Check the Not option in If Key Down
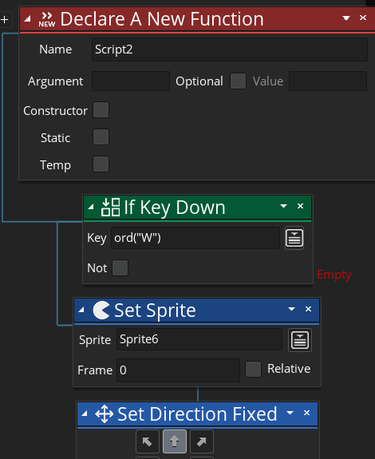375x459 pixels. tap(120, 268)
